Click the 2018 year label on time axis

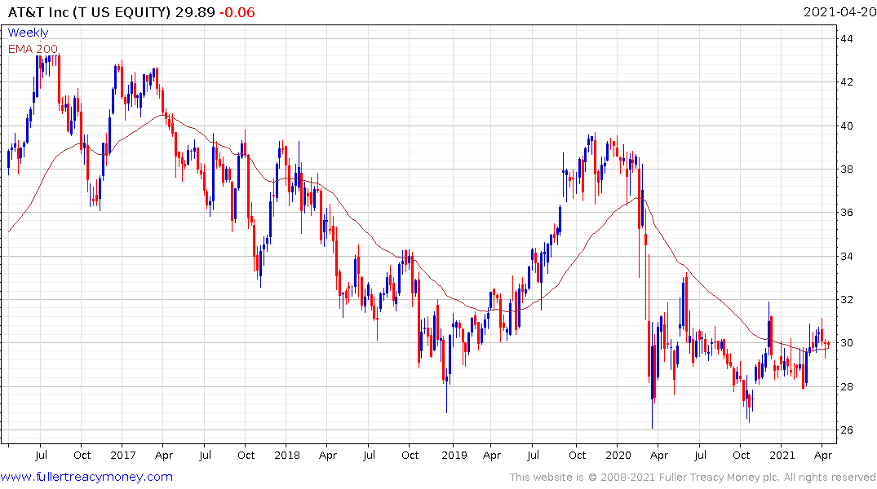coord(287,455)
